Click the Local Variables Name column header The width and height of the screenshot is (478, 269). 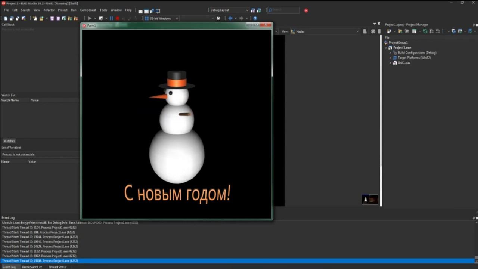14,162
